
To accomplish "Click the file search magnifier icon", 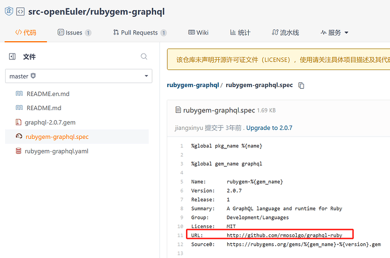I will 144,56.
